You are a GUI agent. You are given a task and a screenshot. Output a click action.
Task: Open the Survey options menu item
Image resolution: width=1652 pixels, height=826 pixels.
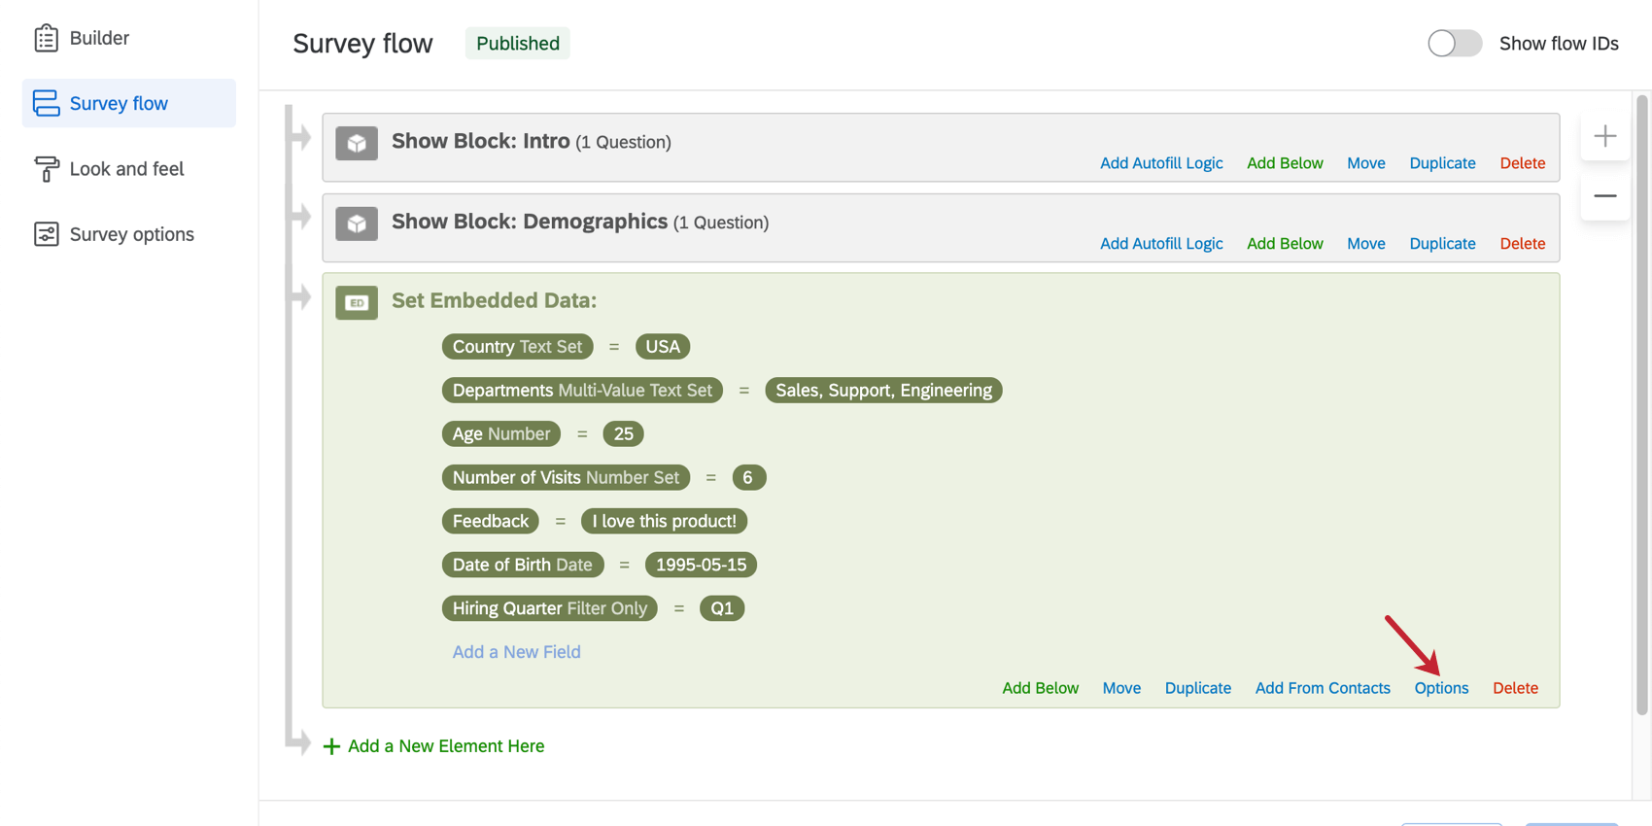tap(131, 234)
